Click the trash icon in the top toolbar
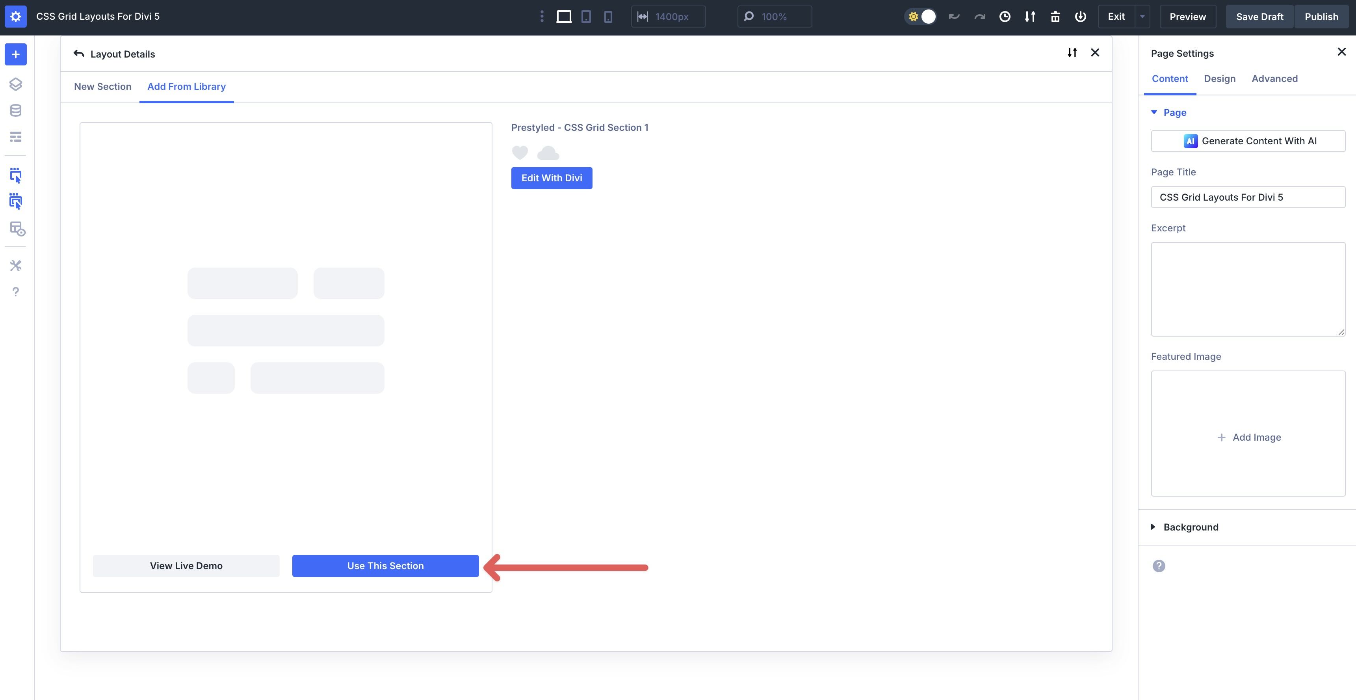This screenshot has height=700, width=1356. pyautogui.click(x=1055, y=16)
